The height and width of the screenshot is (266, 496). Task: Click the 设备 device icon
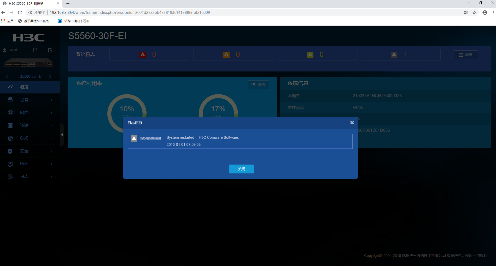[x=10, y=100]
